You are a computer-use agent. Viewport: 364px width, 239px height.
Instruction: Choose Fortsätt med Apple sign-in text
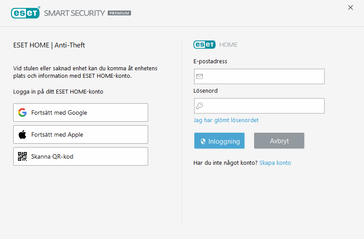[x=57, y=134]
